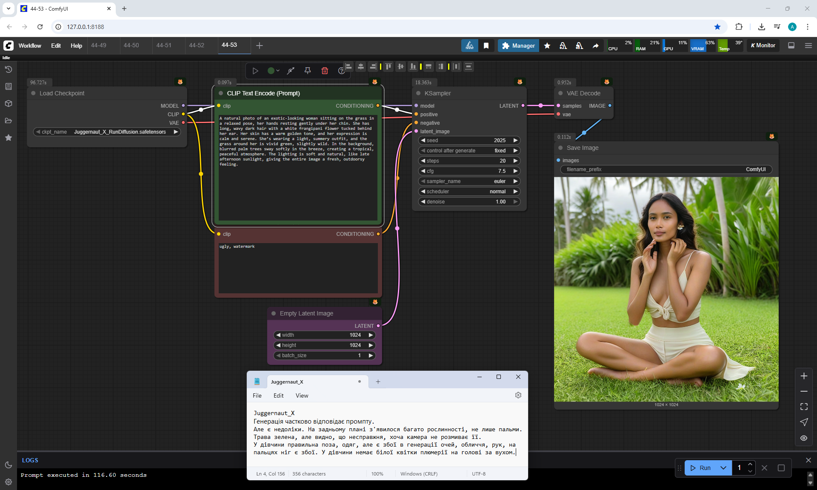817x490 pixels.
Task: Expand the Run button dropdown arrow
Action: coord(723,467)
